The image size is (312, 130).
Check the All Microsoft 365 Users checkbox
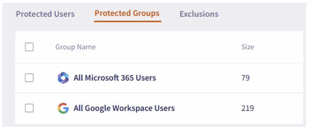click(29, 78)
